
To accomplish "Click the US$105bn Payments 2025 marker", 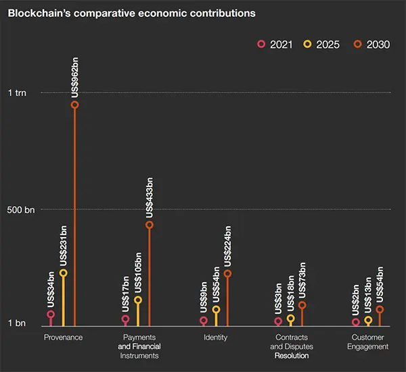I will (x=138, y=300).
